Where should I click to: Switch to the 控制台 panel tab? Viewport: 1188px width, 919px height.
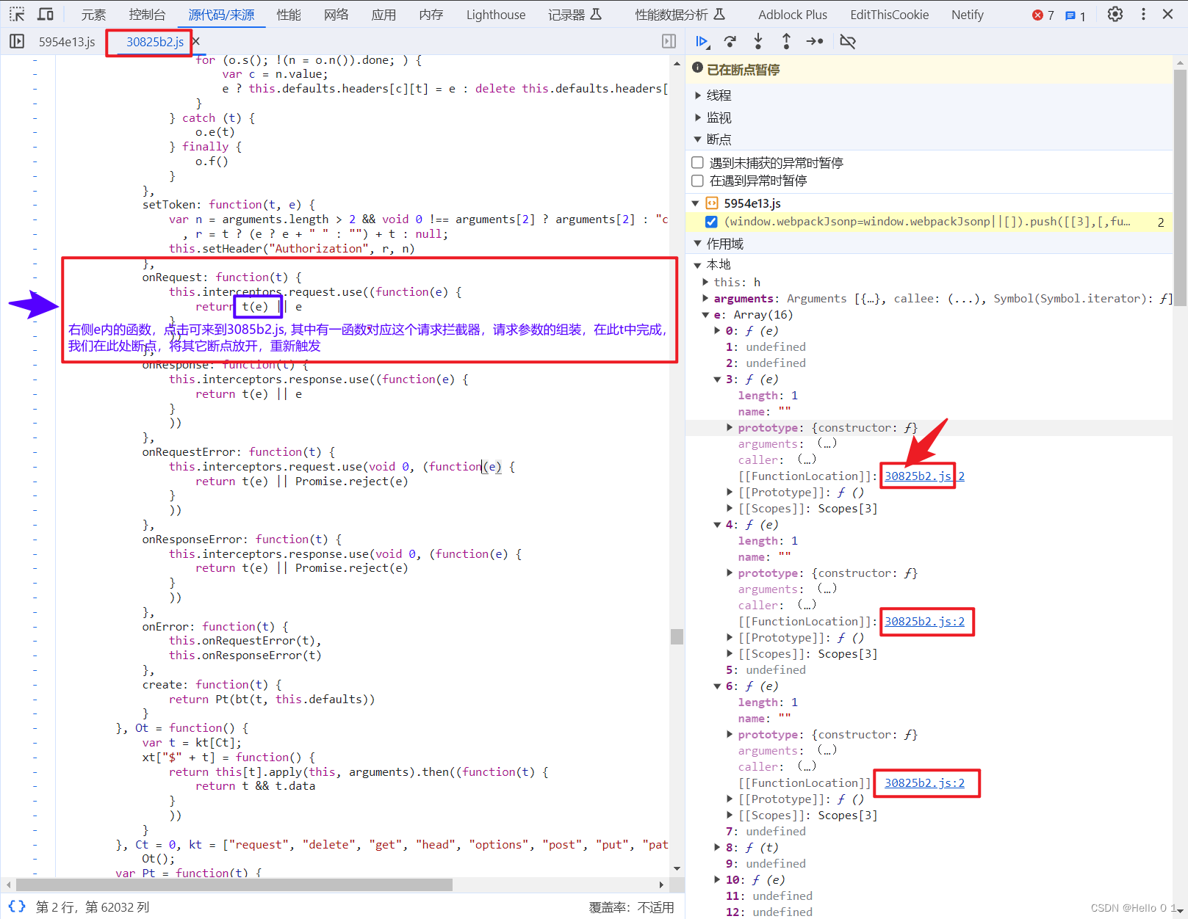point(146,14)
